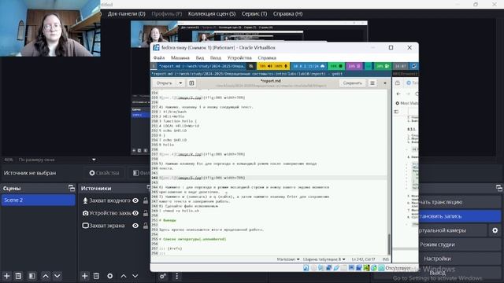
Task: Click the swaybar volume indicator block
Action: pyautogui.click(x=273, y=66)
